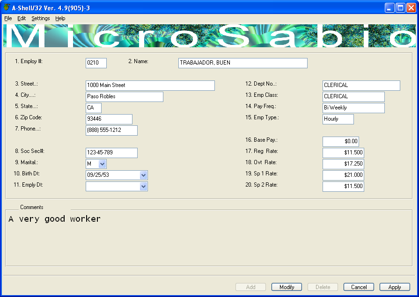The width and height of the screenshot is (419, 297).
Task: Click the A-Shell app icon in title bar
Action: pos(6,7)
